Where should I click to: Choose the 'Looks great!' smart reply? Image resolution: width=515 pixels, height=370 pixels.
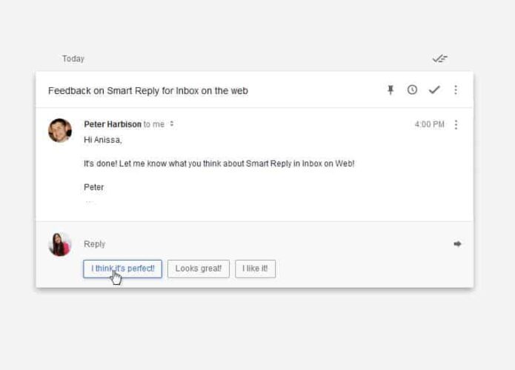click(199, 269)
